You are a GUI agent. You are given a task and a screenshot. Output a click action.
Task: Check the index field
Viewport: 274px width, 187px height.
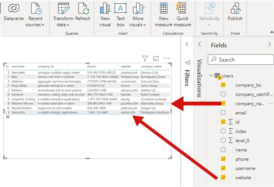pos(223,131)
